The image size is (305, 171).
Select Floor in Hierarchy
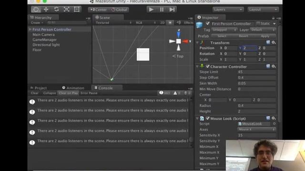click(37, 50)
